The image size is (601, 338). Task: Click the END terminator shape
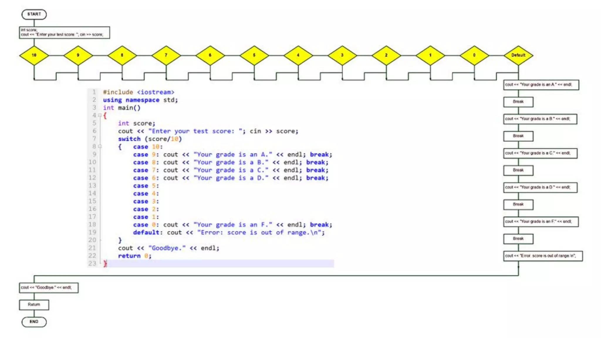pyautogui.click(x=34, y=322)
